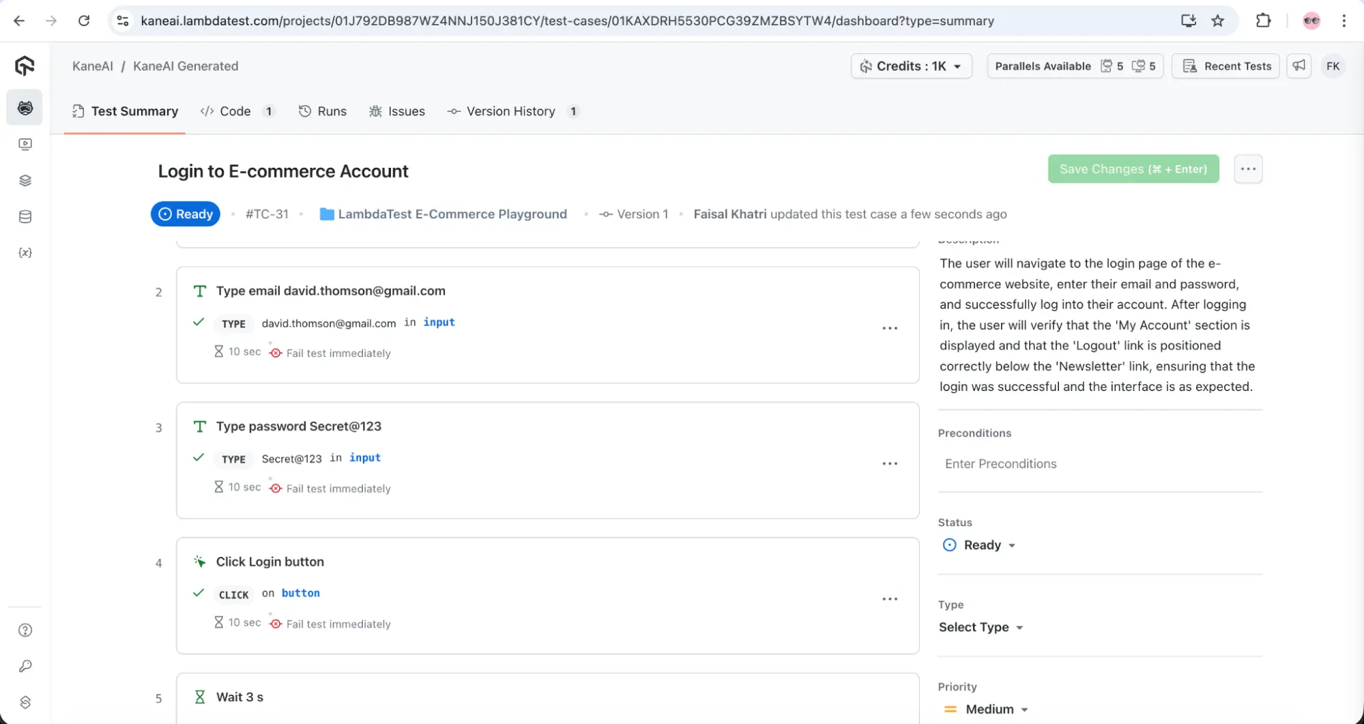Open options menu for Type email step
This screenshot has height=724, width=1364.
[890, 328]
